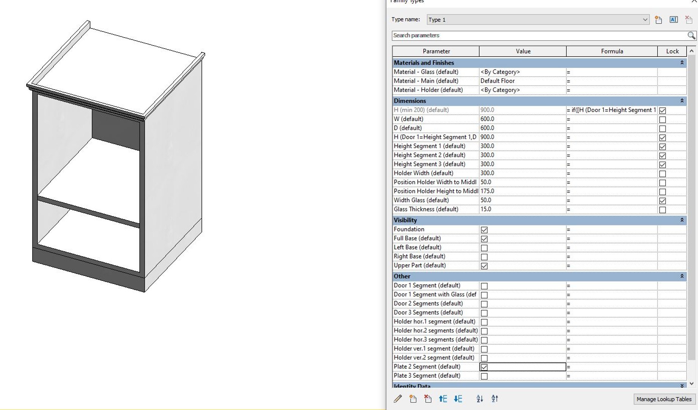Image resolution: width=698 pixels, height=410 pixels.
Task: Click the Rename Type icon
Action: click(673, 20)
